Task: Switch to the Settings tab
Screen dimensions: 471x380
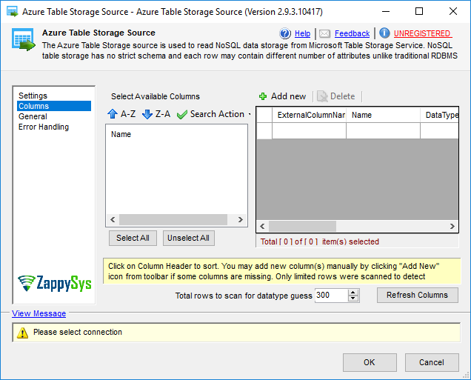Action: (x=33, y=96)
